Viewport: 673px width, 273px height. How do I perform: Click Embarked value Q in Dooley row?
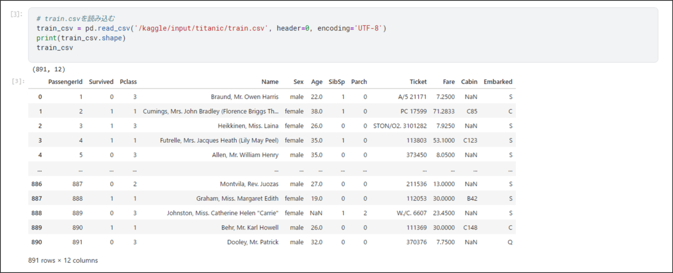510,242
